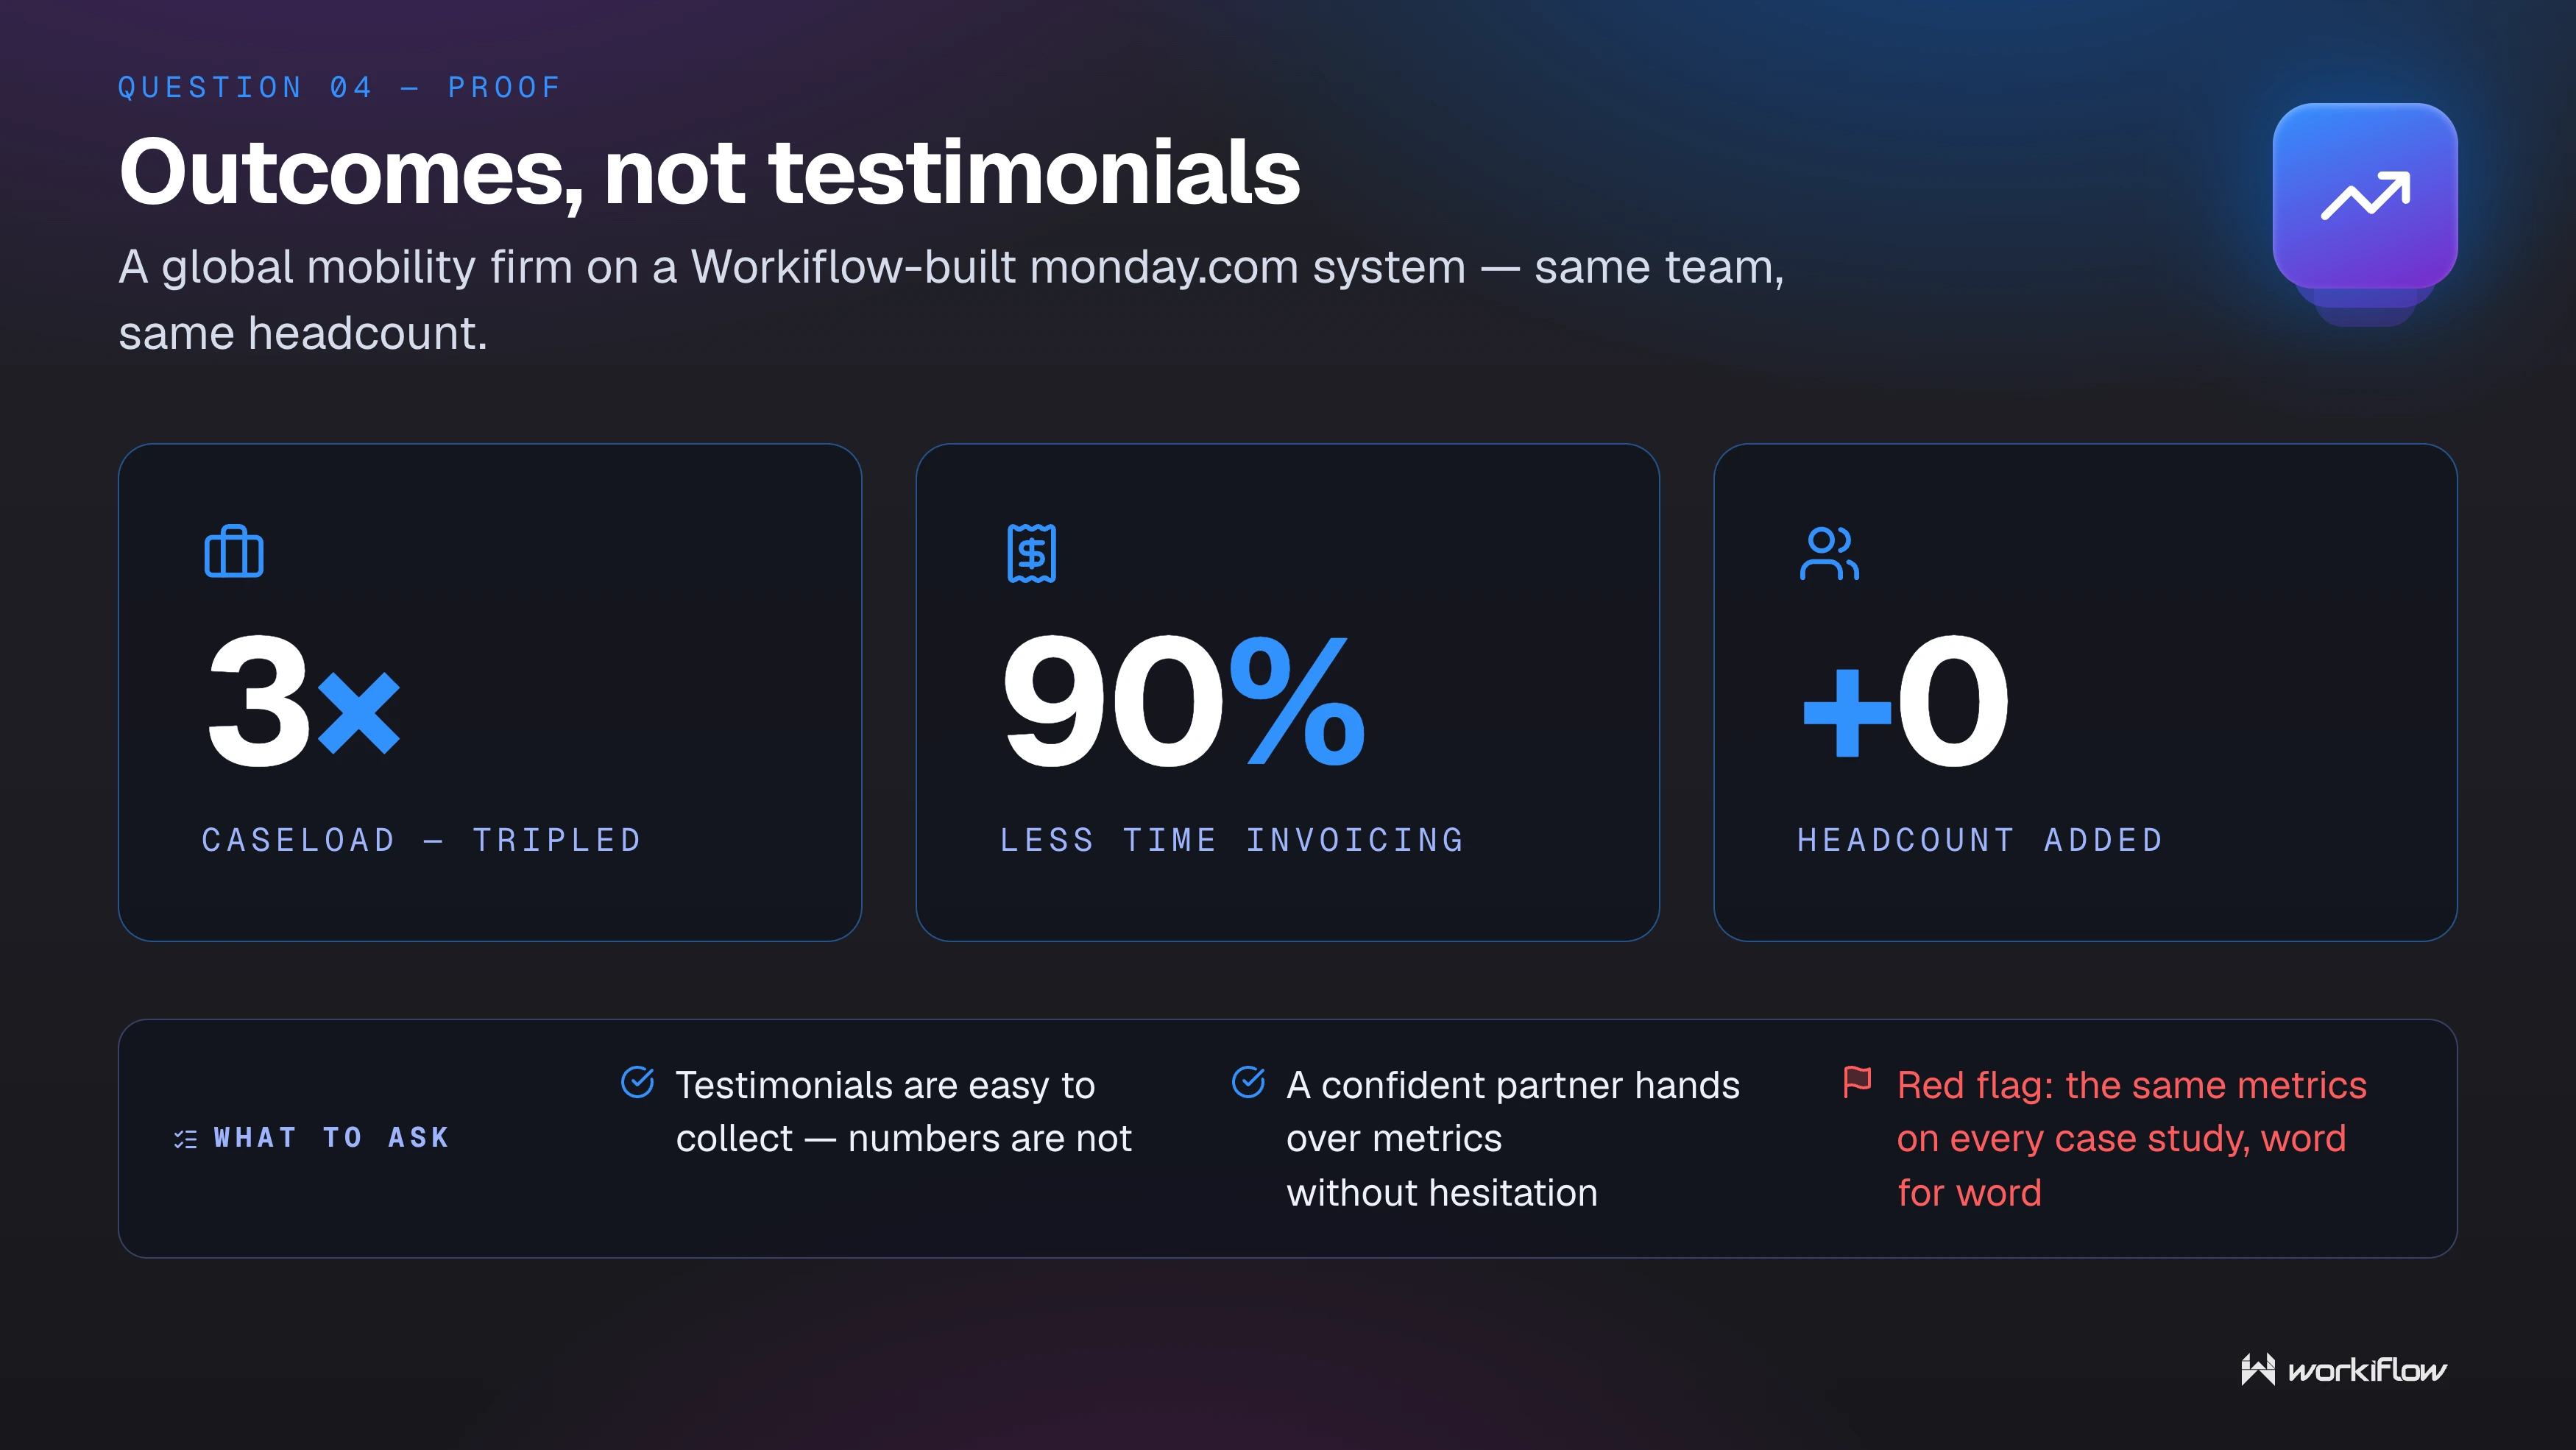The width and height of the screenshot is (2576, 1450).
Task: Click the people icon in headcount card
Action: click(1829, 553)
